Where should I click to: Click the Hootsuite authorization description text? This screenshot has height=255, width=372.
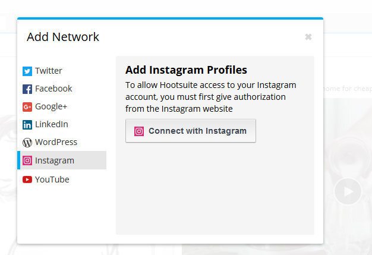[x=211, y=97]
